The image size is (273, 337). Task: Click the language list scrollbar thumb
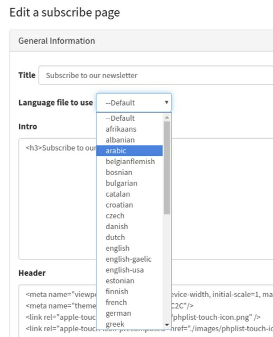(167, 168)
